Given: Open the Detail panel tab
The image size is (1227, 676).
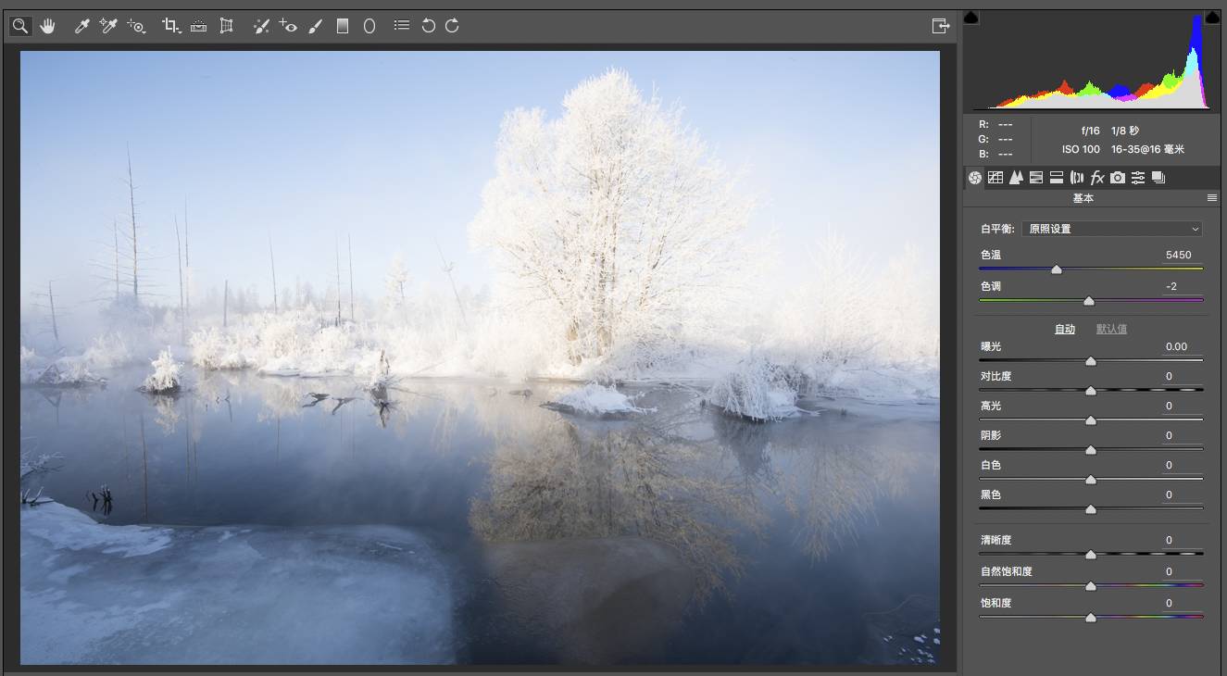Looking at the screenshot, I should click(1016, 178).
